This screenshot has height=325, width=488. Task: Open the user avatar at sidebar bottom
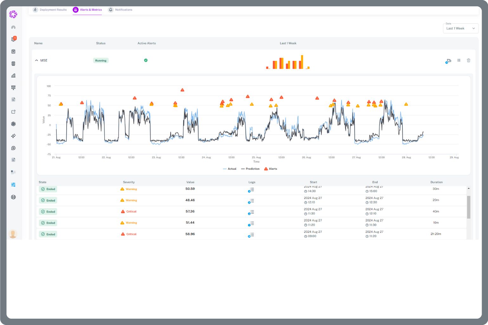point(13,234)
